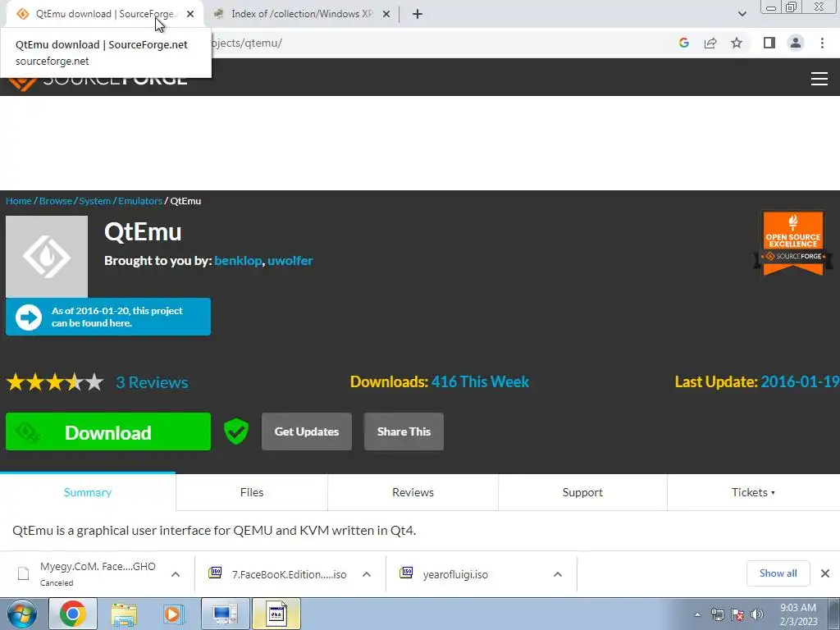The image size is (840, 630).
Task: Open the Browse breadcrumb link
Action: coord(56,201)
